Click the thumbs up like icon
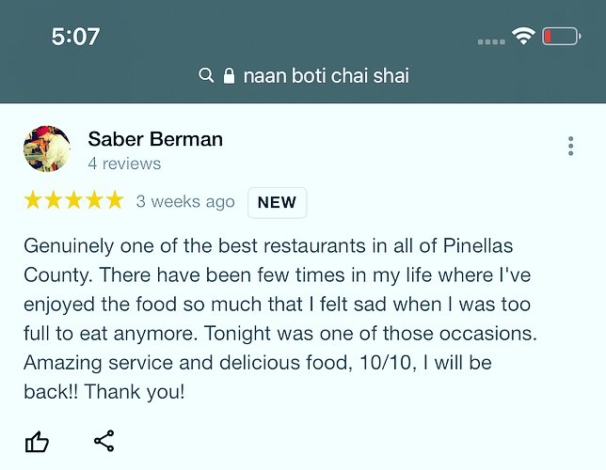The image size is (606, 470). point(37,441)
